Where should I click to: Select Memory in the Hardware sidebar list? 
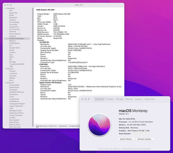(x=13, y=41)
